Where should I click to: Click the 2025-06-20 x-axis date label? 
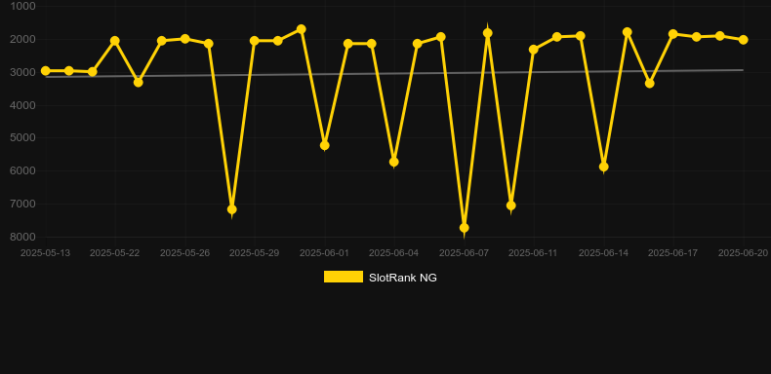click(x=743, y=253)
